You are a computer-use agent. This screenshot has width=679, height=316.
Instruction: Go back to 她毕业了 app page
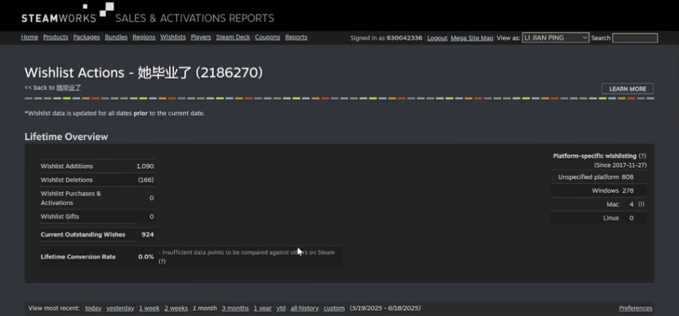pyautogui.click(x=69, y=87)
